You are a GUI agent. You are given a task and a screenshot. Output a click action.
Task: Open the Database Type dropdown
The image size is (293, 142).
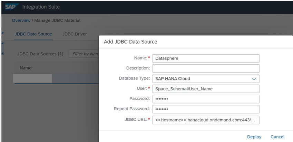click(206, 79)
